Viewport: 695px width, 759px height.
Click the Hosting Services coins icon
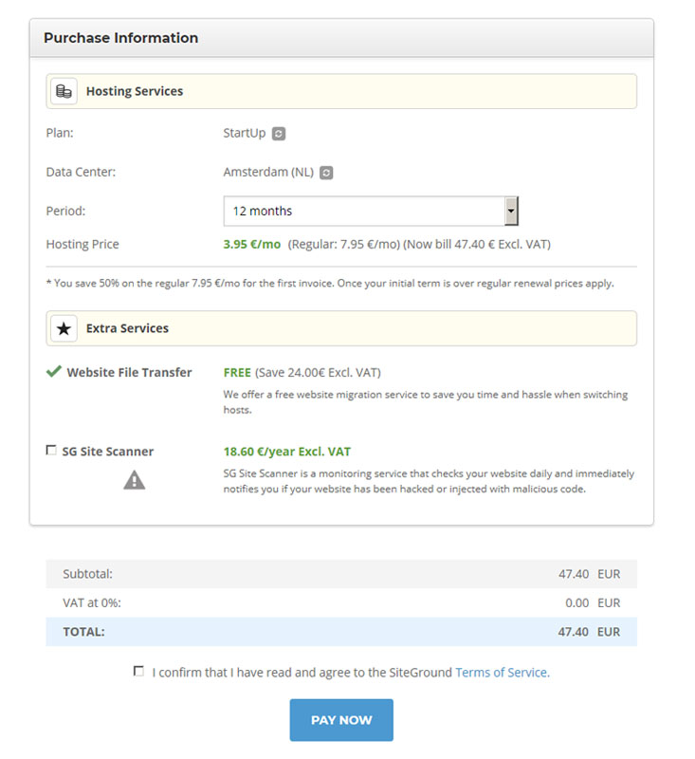pos(64,91)
